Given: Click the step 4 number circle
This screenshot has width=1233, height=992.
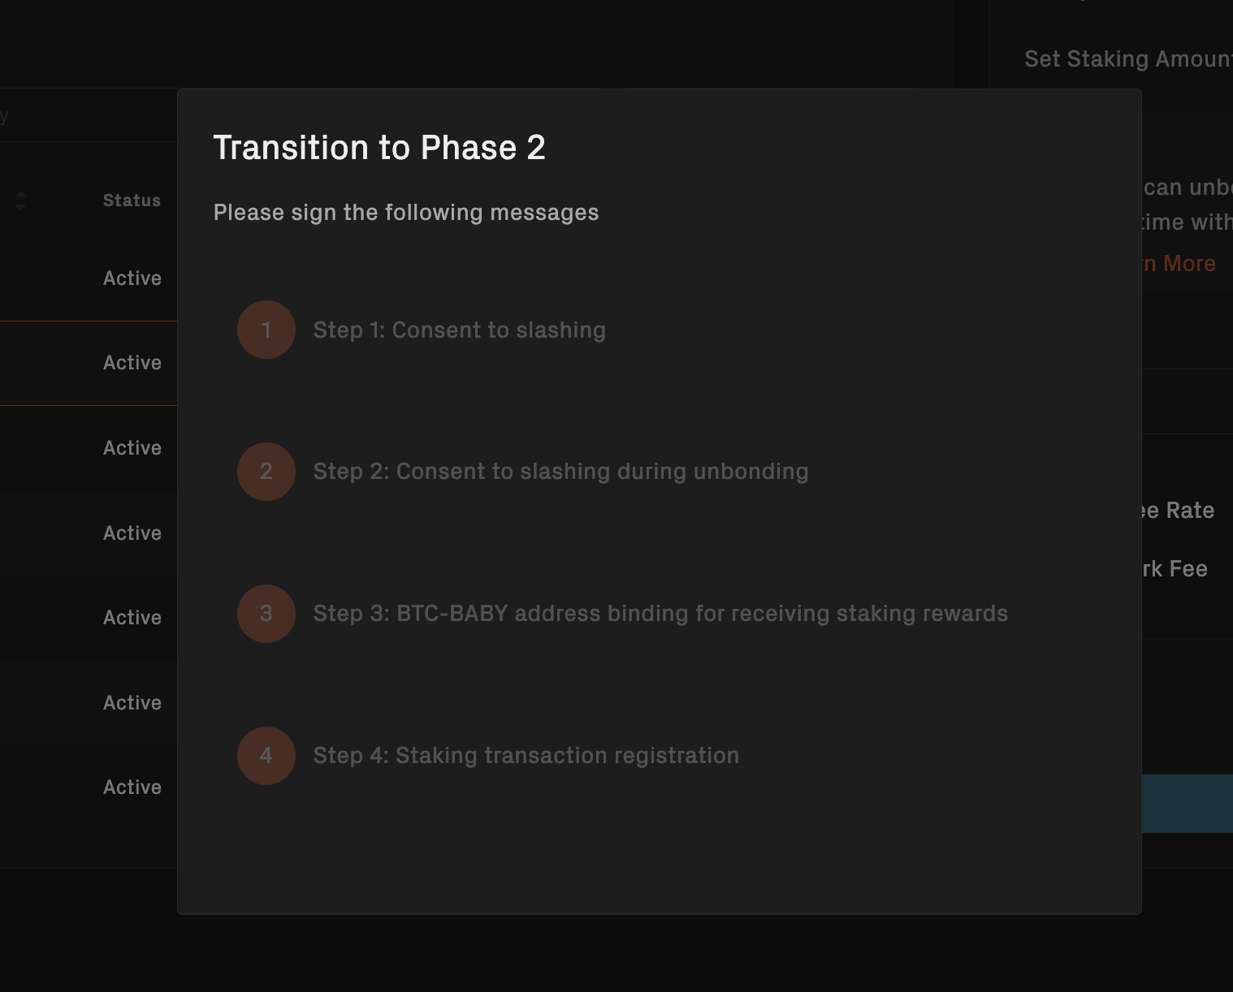Looking at the screenshot, I should (x=266, y=756).
